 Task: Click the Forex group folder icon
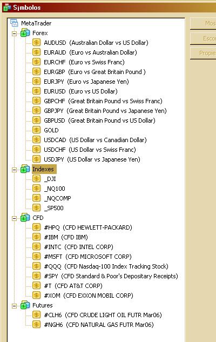[25, 33]
